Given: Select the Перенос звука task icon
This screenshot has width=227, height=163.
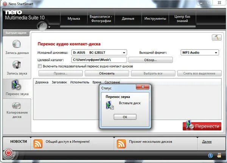Looking at the screenshot, I should [16, 85].
